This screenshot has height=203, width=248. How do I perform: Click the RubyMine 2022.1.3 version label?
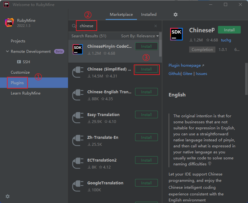coord(24,26)
